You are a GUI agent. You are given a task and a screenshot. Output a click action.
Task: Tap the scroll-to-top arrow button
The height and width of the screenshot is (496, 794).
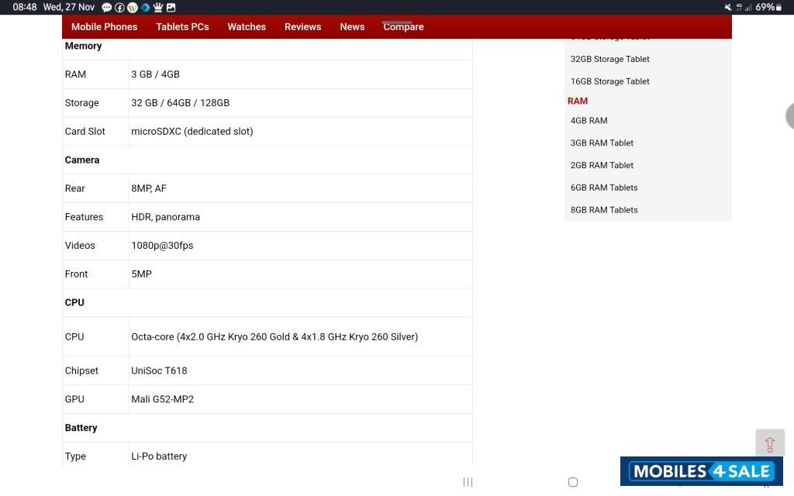[769, 443]
